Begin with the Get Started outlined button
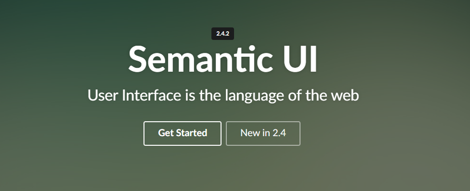This screenshot has width=470, height=191. (182, 133)
